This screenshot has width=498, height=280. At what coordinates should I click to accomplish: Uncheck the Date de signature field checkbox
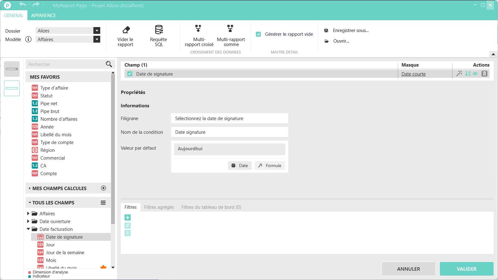[x=130, y=74]
